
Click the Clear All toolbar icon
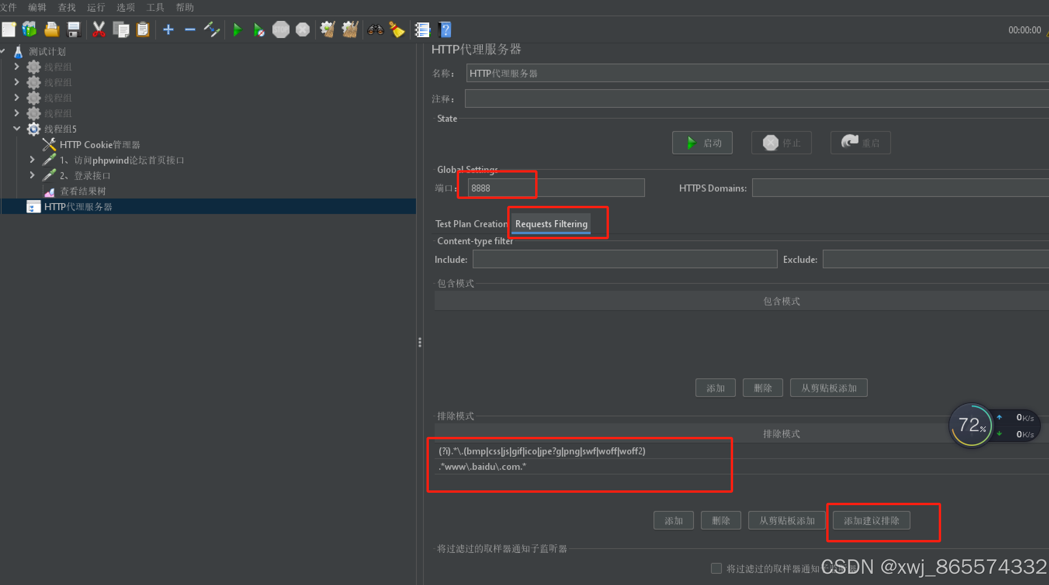click(x=349, y=30)
